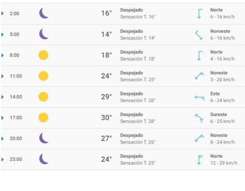Click the sun icon at 14:00
The image size is (245, 191).
[43, 97]
